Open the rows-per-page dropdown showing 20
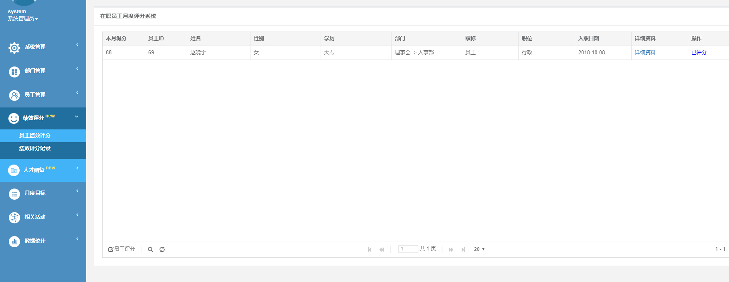 (479, 249)
